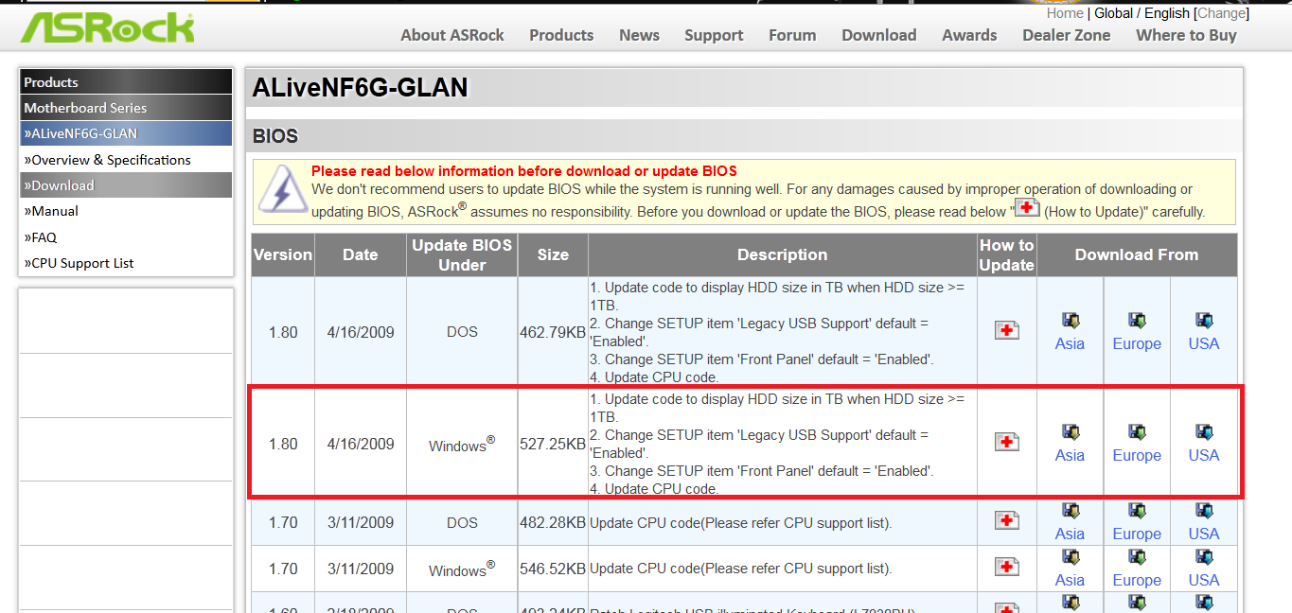Click the USA link in 1.80 Windows row

(x=1204, y=455)
